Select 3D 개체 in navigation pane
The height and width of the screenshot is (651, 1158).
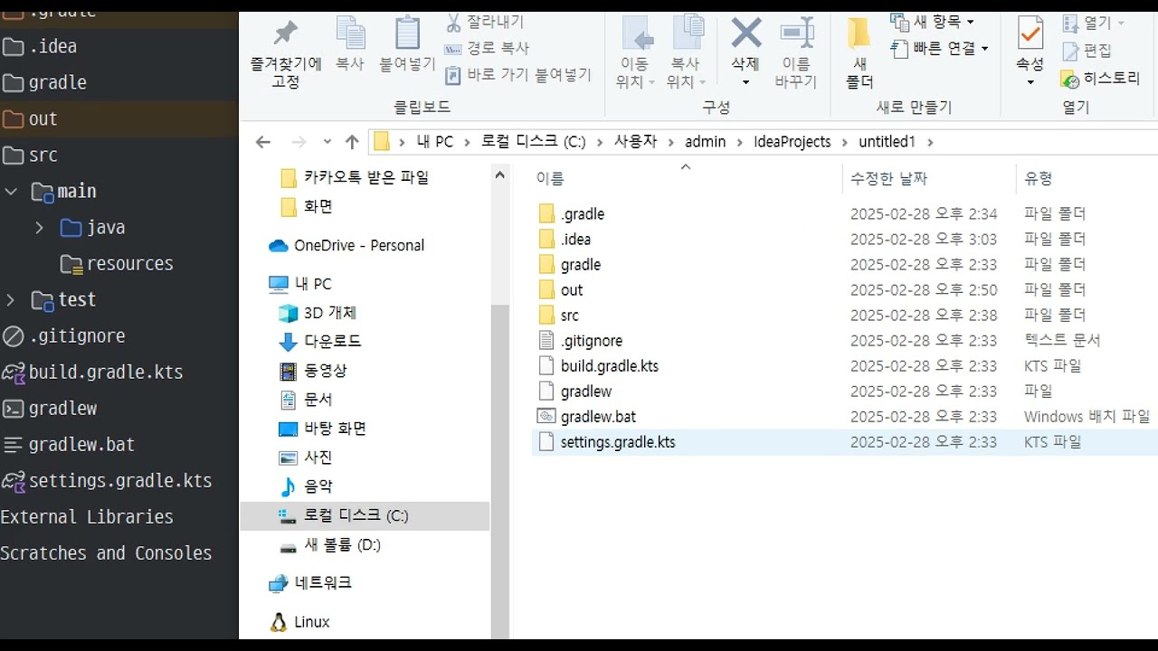329,313
